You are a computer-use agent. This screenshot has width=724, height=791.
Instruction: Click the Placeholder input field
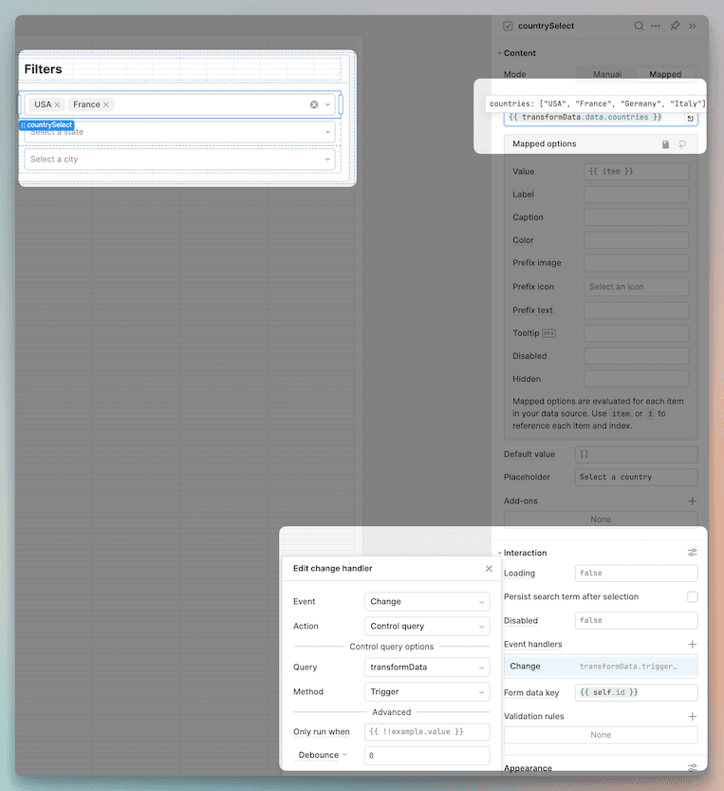(x=636, y=478)
